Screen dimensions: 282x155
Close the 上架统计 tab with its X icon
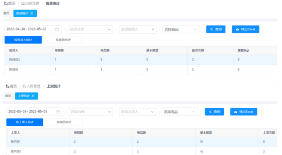coord(33,96)
